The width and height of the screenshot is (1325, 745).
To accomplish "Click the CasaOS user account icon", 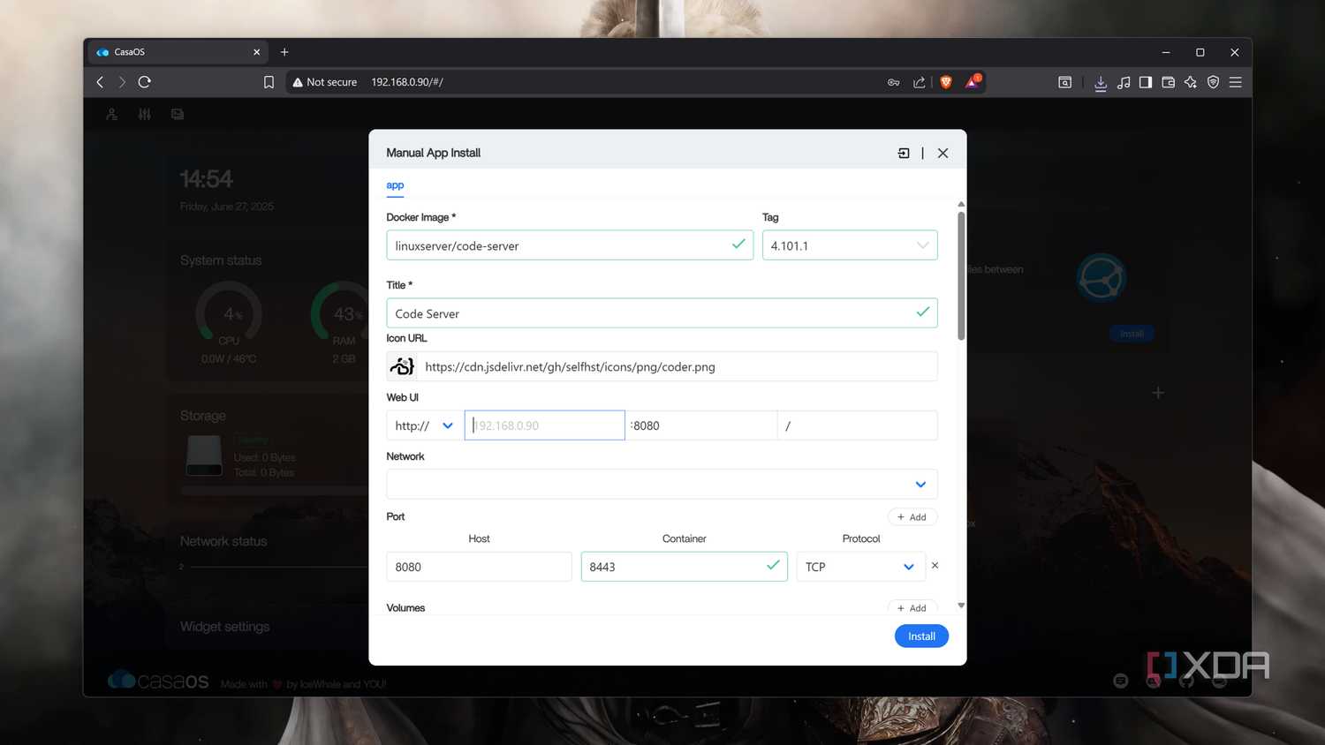I will 112,114.
